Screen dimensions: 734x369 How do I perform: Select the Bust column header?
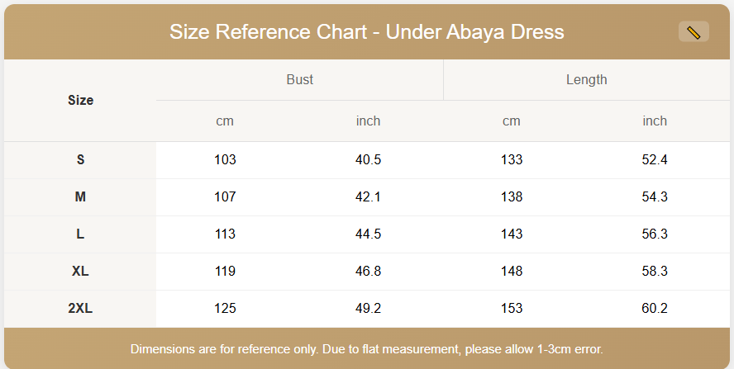pyautogui.click(x=300, y=80)
